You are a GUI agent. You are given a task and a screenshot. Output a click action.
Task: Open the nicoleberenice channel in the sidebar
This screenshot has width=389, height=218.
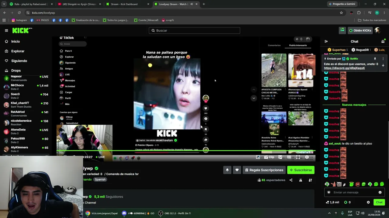pos(26,123)
